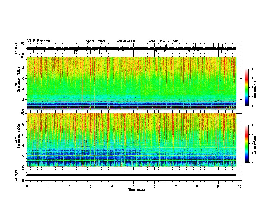Click the "ch.3(V)" axis label
270x209 pixels.
coord(16,175)
